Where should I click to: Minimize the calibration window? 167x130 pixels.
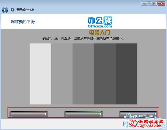point(145,4)
